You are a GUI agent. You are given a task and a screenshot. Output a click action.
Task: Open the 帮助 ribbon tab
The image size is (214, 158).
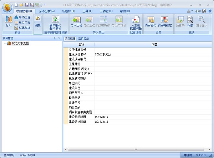click(x=125, y=11)
